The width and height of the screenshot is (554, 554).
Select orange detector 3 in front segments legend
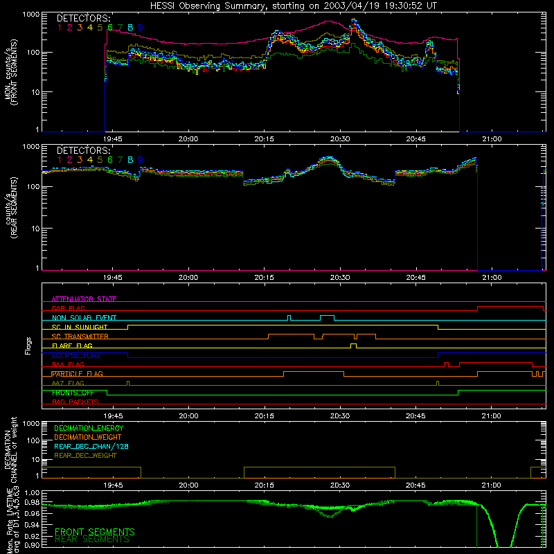click(80, 28)
